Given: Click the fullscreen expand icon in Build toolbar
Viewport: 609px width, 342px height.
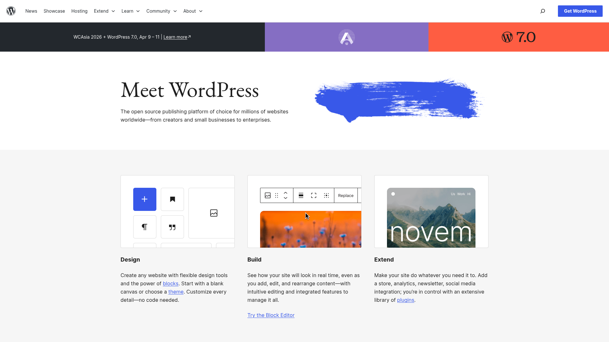Looking at the screenshot, I should click(x=313, y=195).
